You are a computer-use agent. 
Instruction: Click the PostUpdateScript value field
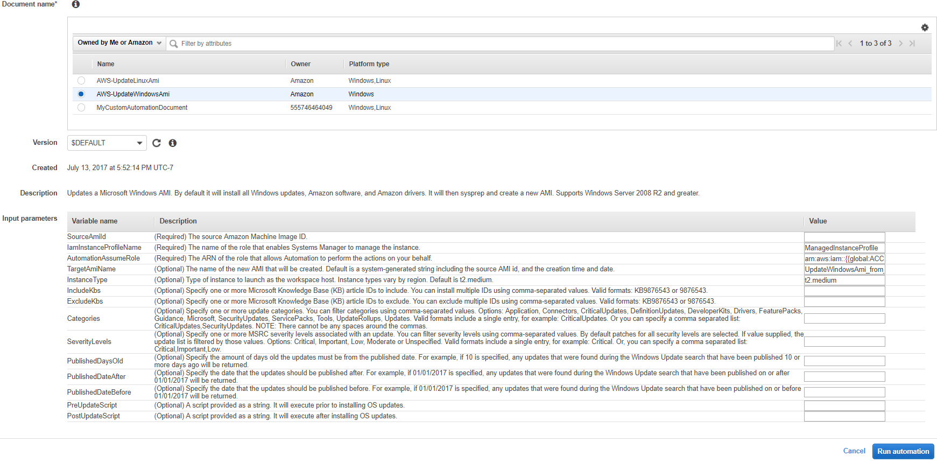tap(844, 417)
